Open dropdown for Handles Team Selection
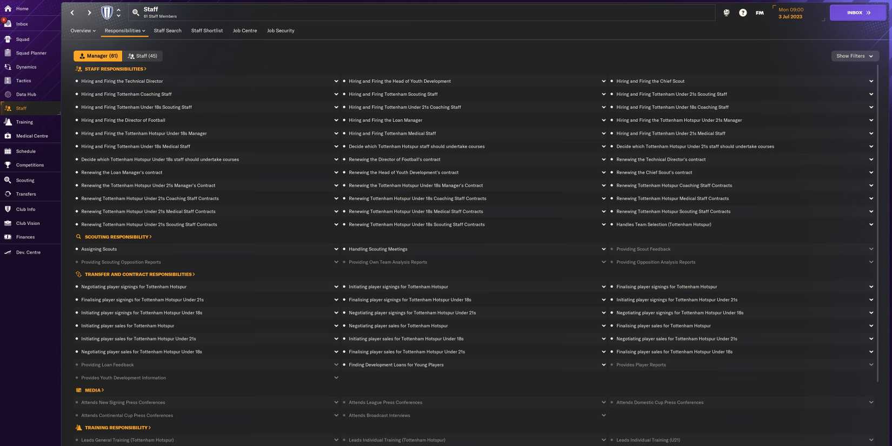892x446 pixels. click(870, 225)
